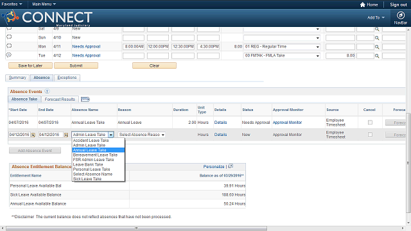Click the show all columns icon
The height and width of the screenshot is (231, 411).
tap(85, 99)
